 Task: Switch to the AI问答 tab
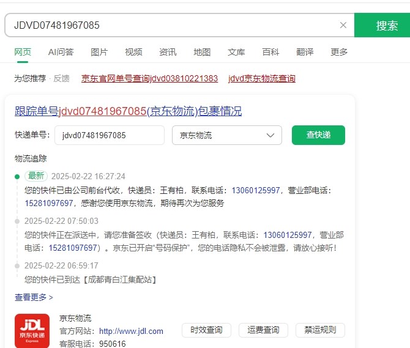coord(61,52)
